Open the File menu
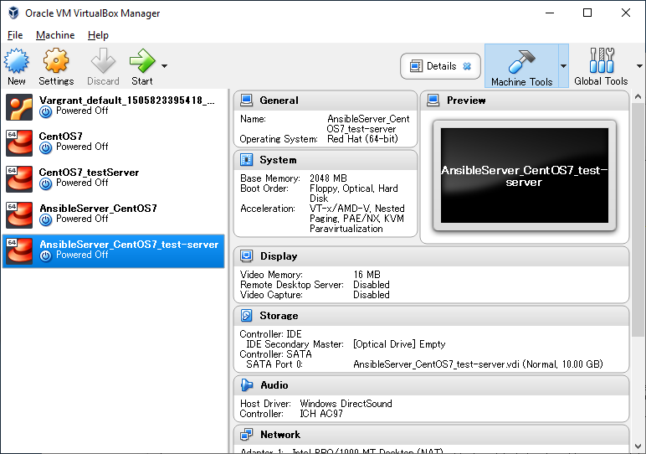Image resolution: width=646 pixels, height=454 pixels. coord(15,35)
